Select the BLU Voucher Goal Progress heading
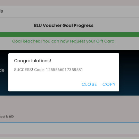This screenshot has width=139, height=139. 64,25
